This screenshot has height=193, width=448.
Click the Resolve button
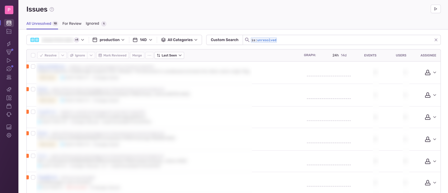[x=48, y=55]
